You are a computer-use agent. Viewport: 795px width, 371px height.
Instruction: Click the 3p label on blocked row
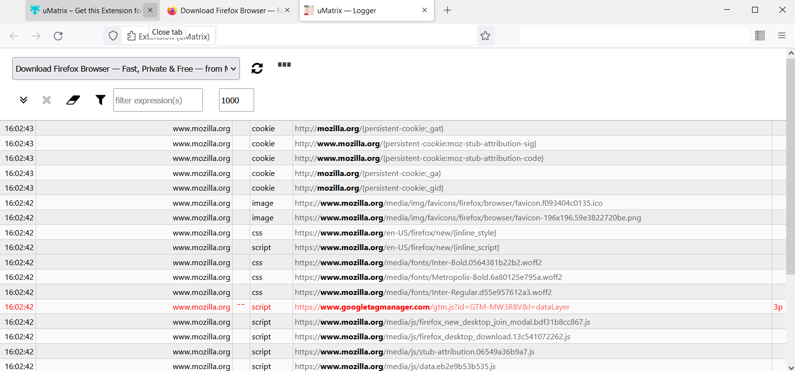[778, 307]
